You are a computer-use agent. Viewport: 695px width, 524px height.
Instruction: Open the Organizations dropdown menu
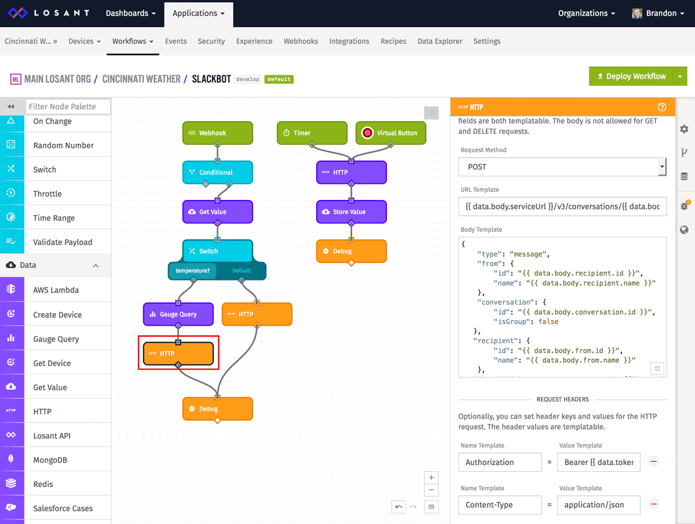587,13
